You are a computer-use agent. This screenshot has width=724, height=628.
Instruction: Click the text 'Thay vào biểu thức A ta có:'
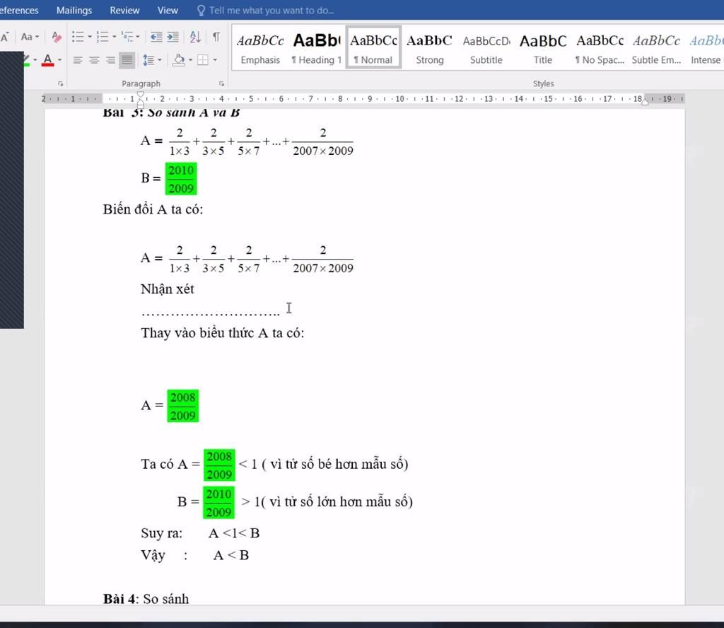pyautogui.click(x=223, y=333)
